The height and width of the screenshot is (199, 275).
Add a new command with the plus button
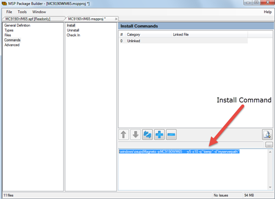tap(159, 135)
